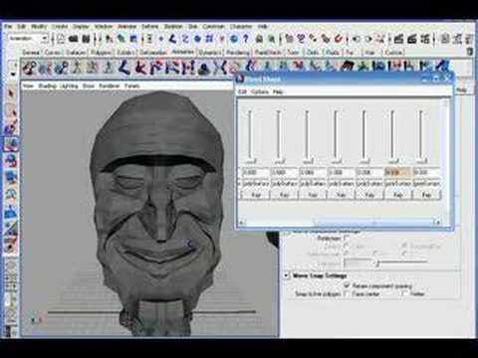Open the Animation menu set dropdown
Image resolution: width=478 pixels, height=358 pixels.
click(28, 39)
